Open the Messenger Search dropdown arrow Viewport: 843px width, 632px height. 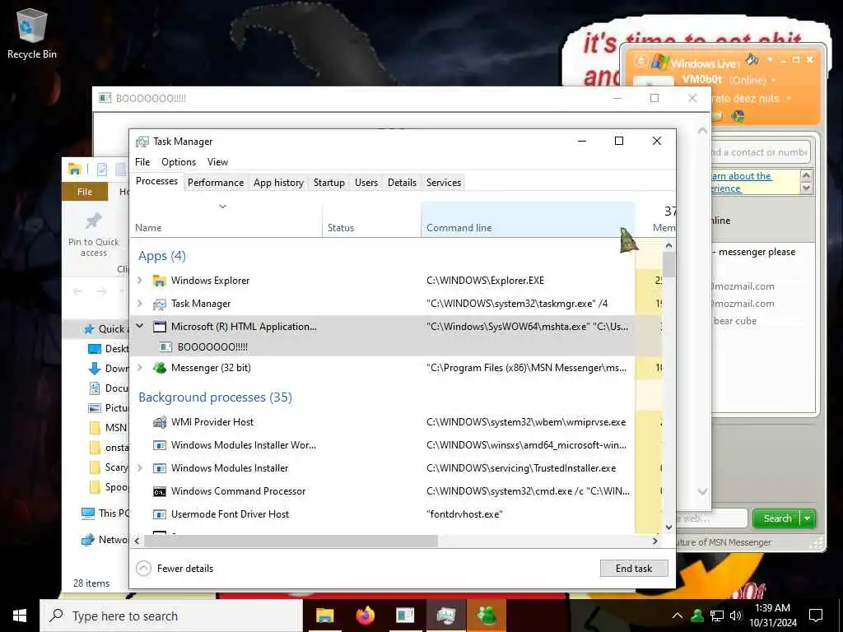(807, 518)
